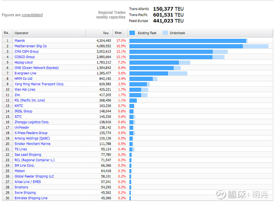
Task: Open Sinokor Merchant Marine link
Action: click(x=32, y=144)
